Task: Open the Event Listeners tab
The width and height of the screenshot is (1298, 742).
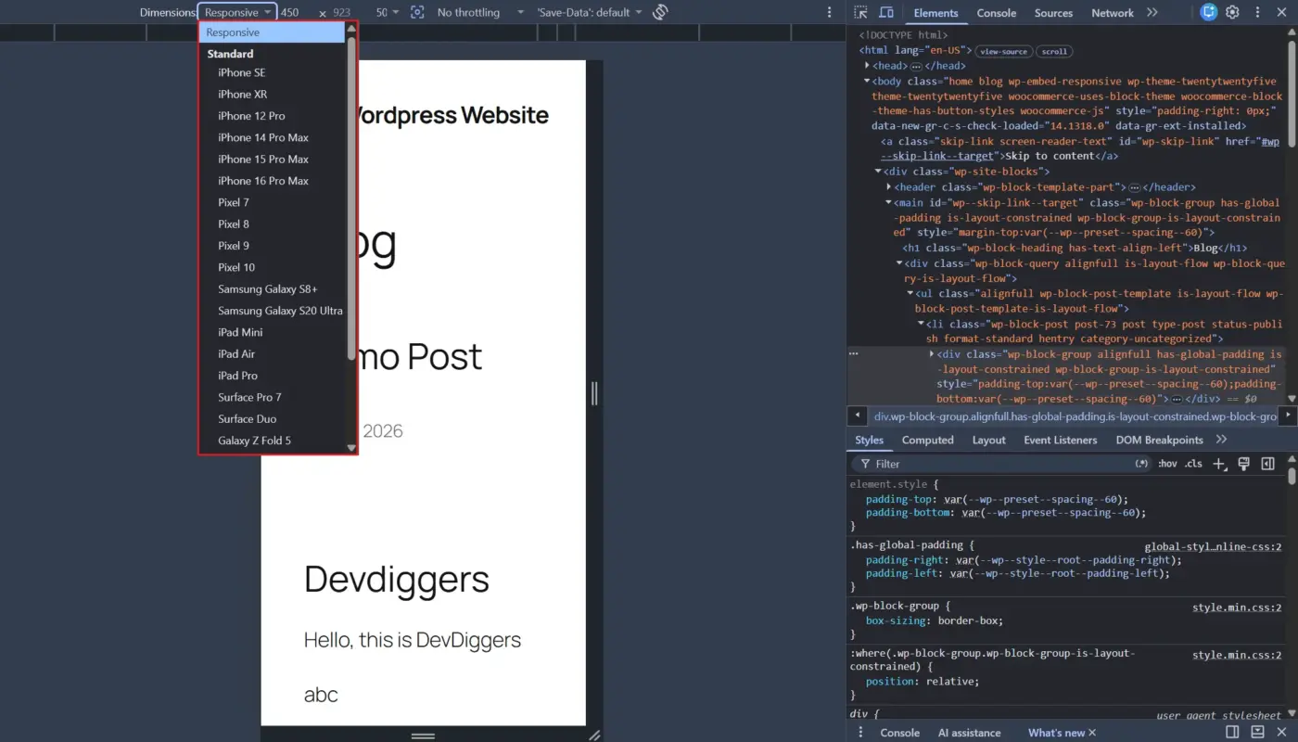Action: click(x=1060, y=440)
